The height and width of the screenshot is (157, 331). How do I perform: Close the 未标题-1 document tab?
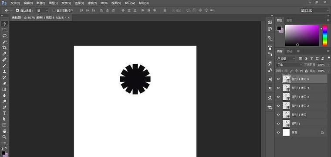pyautogui.click(x=69, y=18)
